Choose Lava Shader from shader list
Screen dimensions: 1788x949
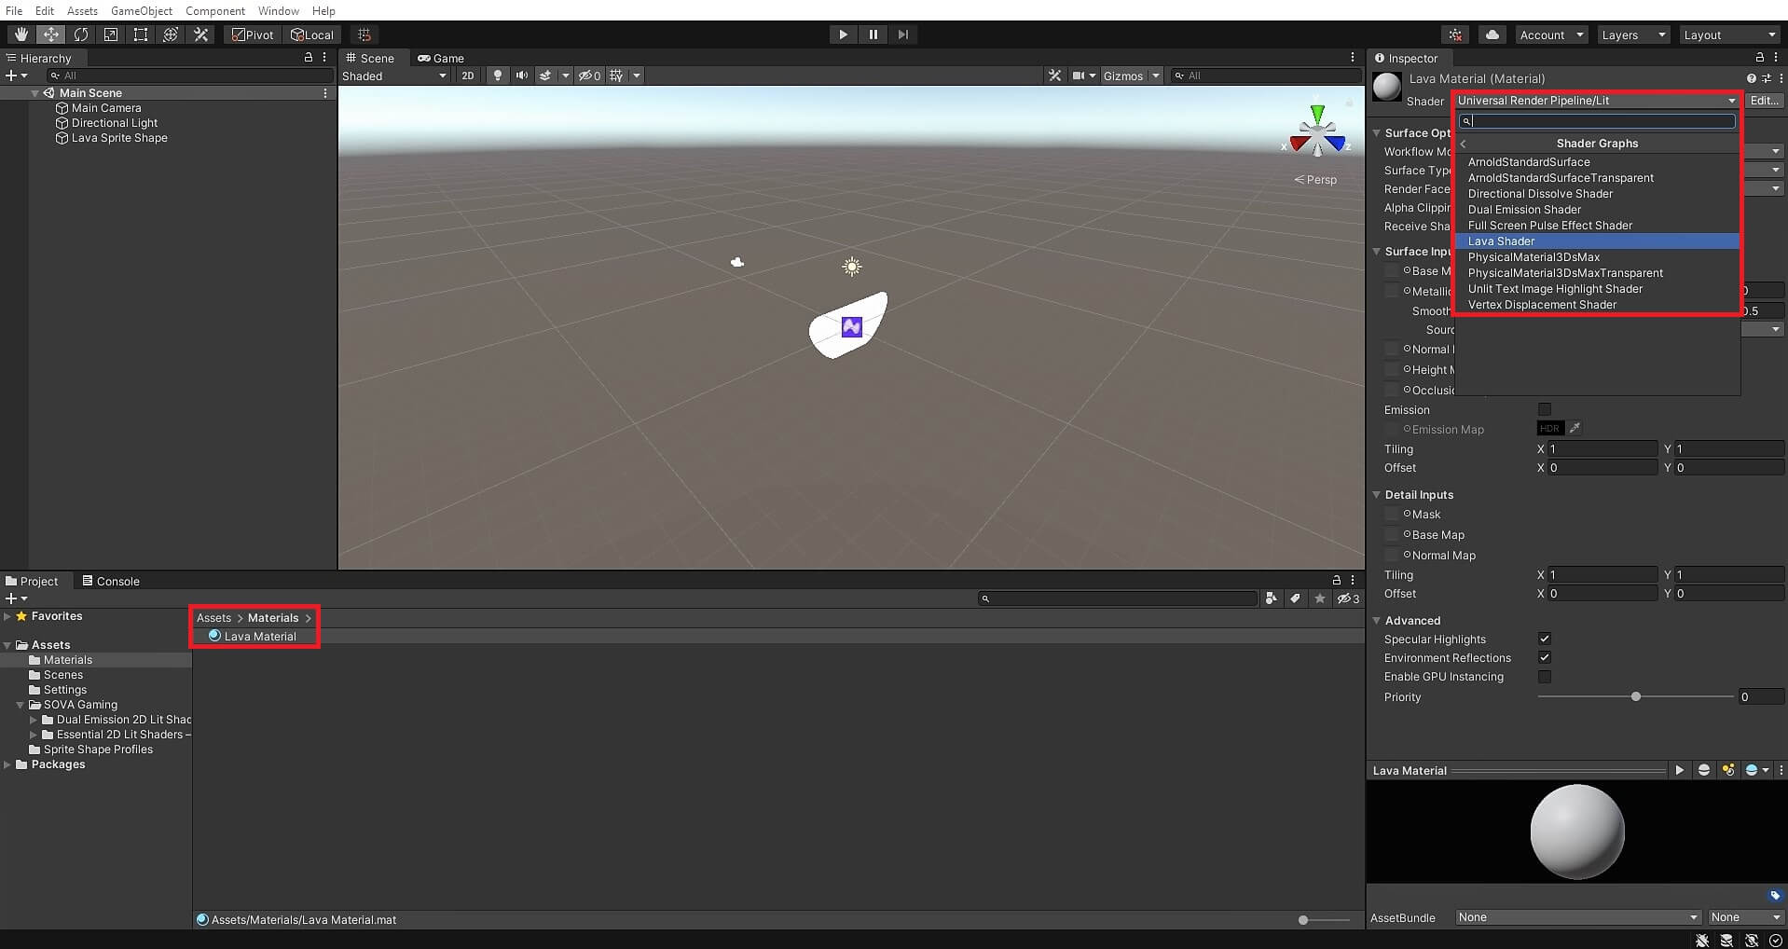(1598, 241)
